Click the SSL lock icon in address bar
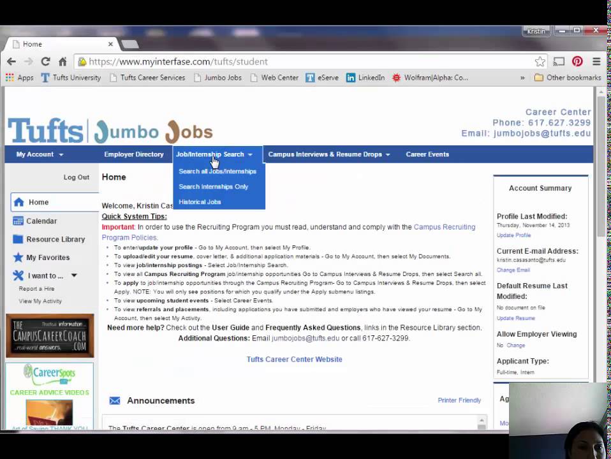 pos(82,62)
